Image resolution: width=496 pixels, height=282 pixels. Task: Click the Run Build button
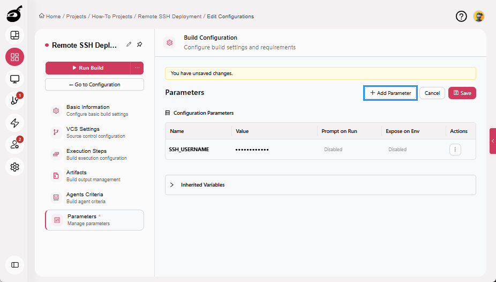tap(88, 68)
